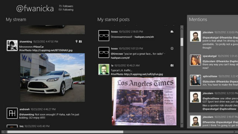Image resolution: width=238 pixels, height=134 pixels.
Task: Open the hashpan.com/ef link
Action: pyautogui.click(x=120, y=58)
